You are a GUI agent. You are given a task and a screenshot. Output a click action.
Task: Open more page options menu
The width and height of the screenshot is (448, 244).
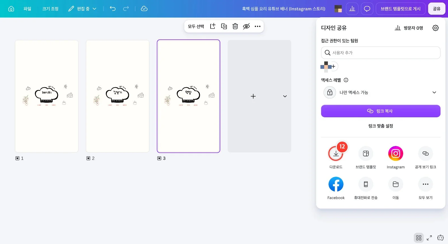pyautogui.click(x=258, y=26)
